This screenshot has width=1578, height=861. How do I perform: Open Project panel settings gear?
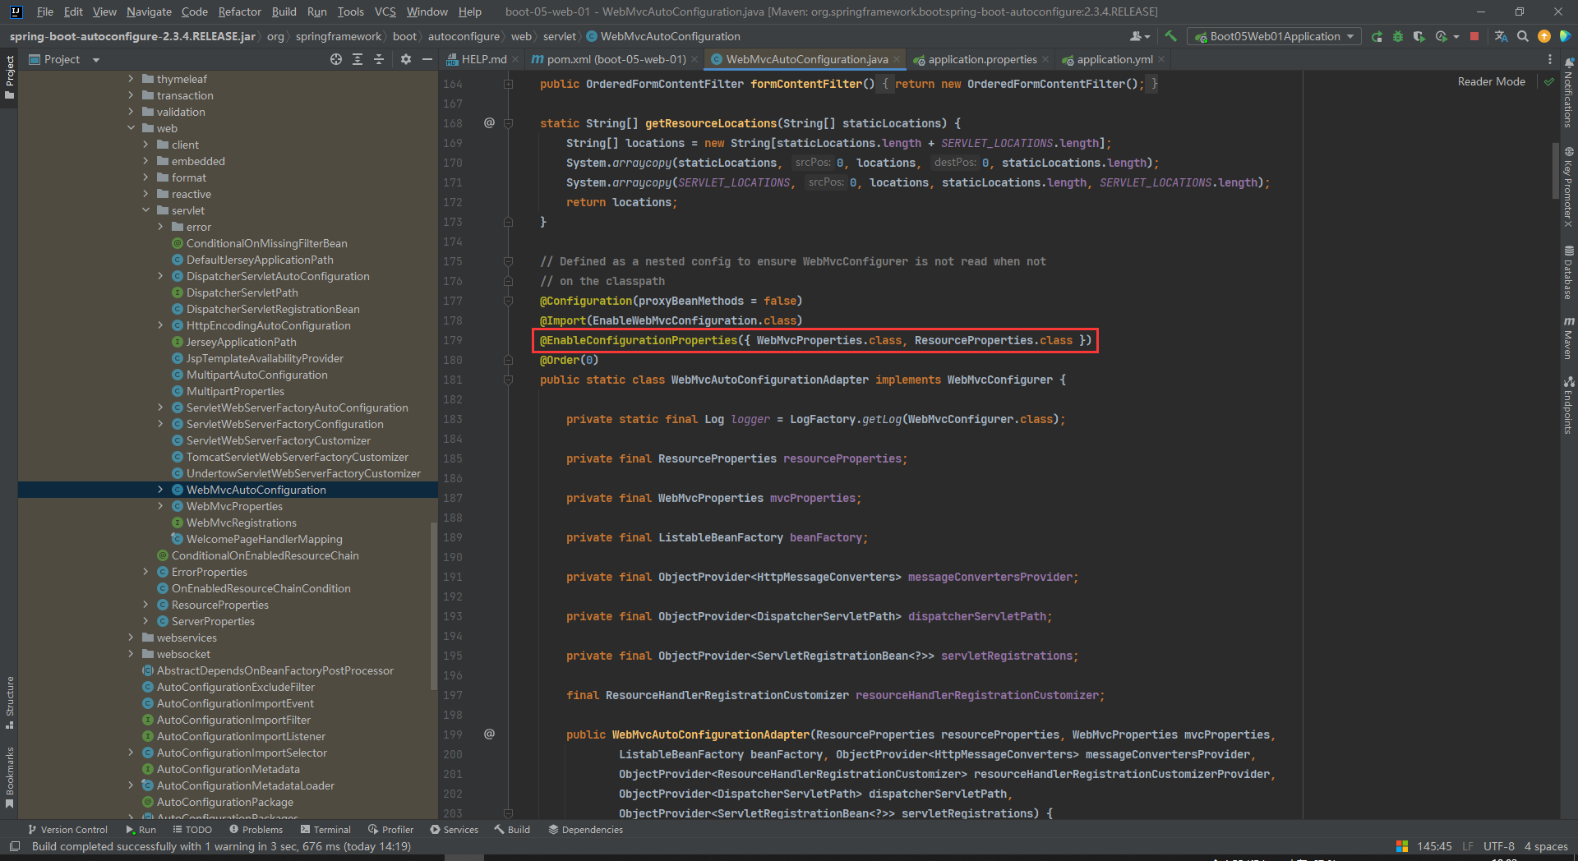point(405,59)
